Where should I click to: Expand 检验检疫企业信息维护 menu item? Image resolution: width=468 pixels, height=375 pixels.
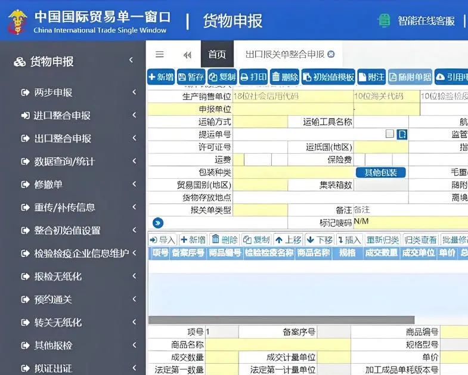tap(78, 253)
